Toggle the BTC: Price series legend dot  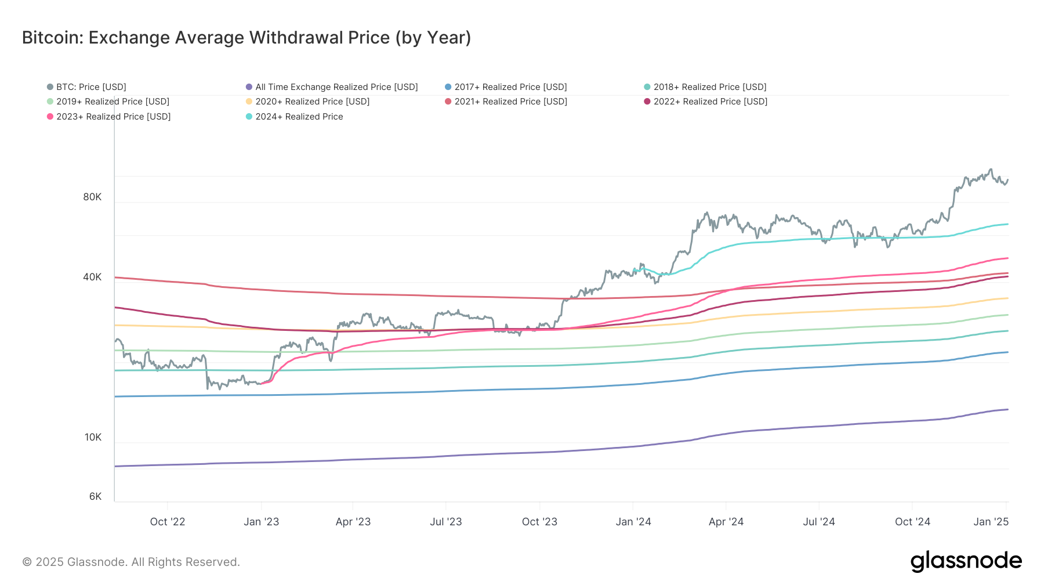pyautogui.click(x=50, y=87)
